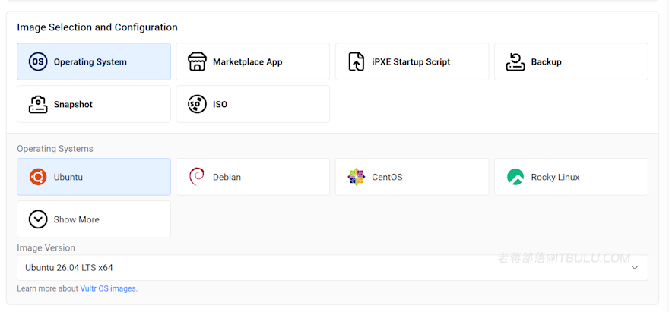Select the CentOS name text

387,177
